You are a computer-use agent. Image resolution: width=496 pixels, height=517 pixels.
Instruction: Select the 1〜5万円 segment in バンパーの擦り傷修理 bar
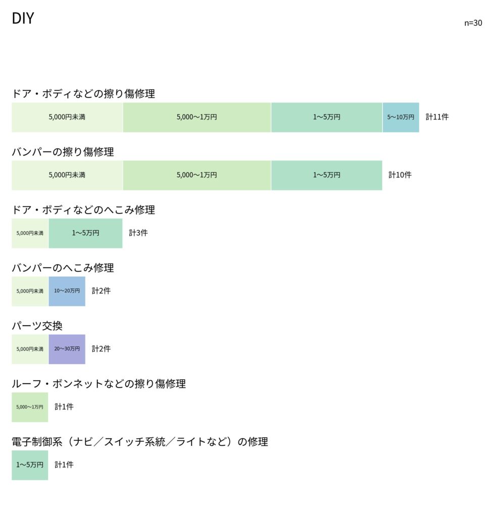point(327,175)
